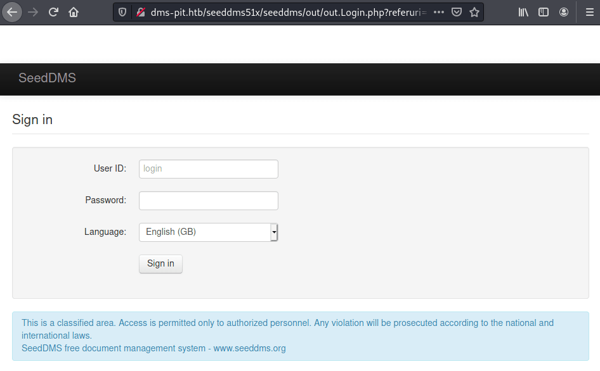Click the Language label

click(x=105, y=232)
